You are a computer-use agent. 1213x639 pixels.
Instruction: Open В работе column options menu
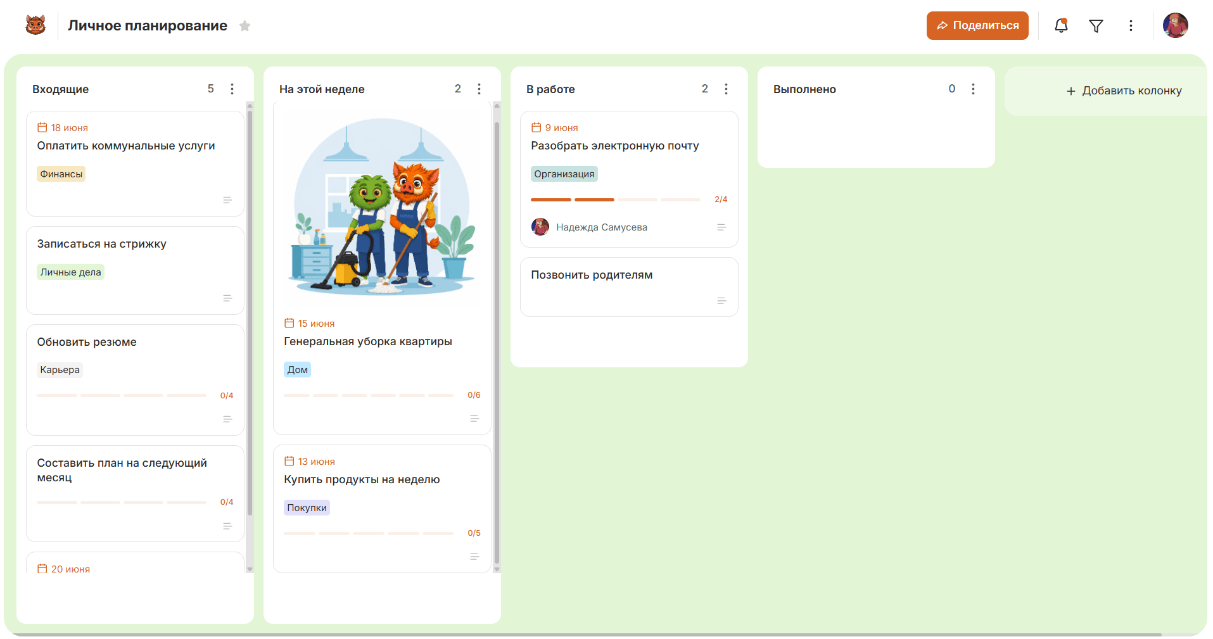point(727,89)
